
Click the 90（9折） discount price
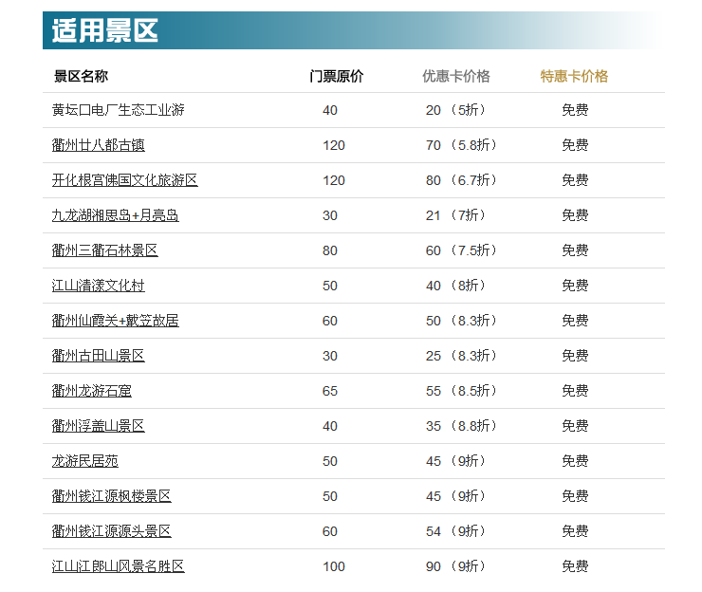[455, 566]
